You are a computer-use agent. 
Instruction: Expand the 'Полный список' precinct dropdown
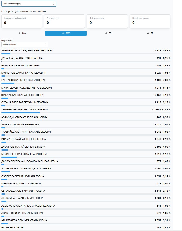pyautogui.click(x=24, y=44)
